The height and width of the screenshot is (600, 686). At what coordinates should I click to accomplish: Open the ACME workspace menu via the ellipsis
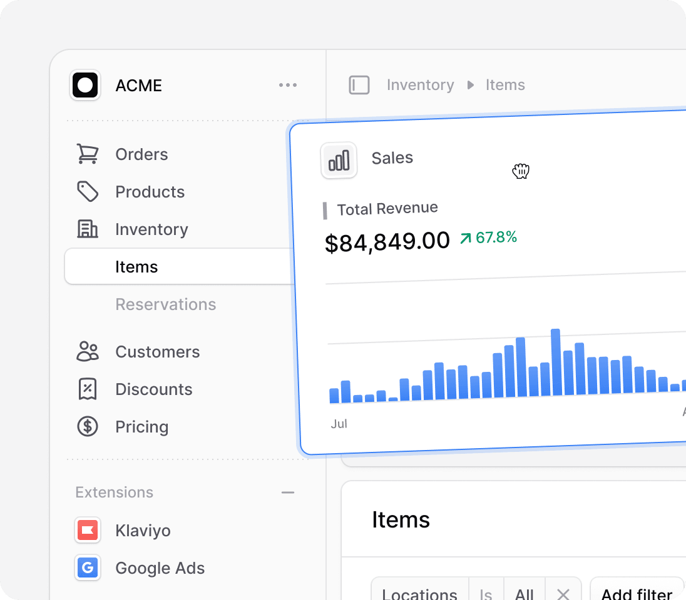click(x=287, y=85)
